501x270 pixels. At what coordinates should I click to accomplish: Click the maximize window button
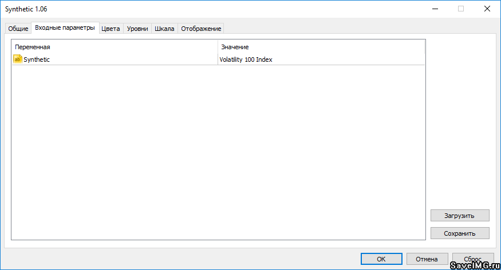coord(461,9)
